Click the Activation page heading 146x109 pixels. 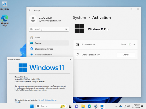click(x=101, y=18)
